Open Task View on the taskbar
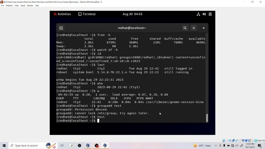 coord(62,145)
